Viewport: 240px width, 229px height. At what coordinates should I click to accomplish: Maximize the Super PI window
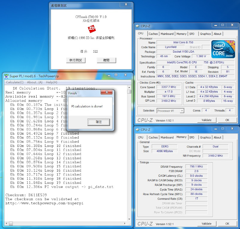pos(116,75)
